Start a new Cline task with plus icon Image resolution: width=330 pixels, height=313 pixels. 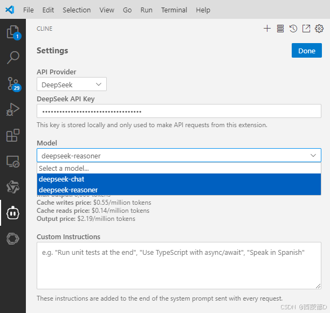(267, 29)
